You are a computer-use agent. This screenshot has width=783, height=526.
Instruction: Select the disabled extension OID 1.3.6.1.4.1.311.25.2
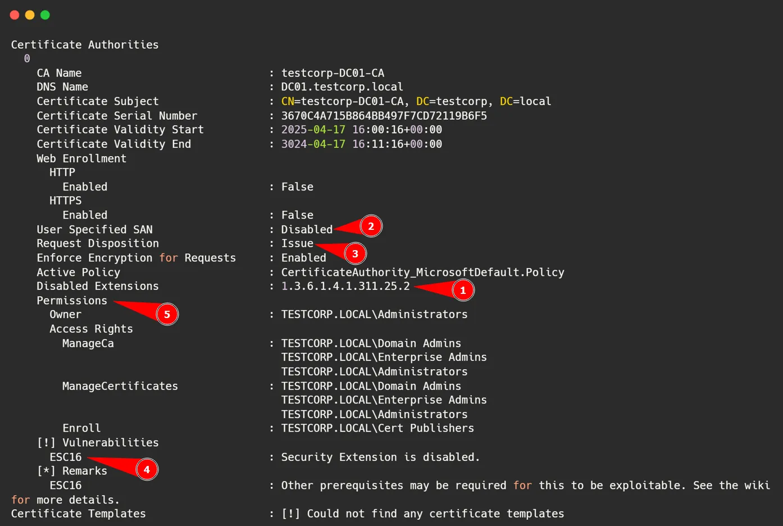345,286
